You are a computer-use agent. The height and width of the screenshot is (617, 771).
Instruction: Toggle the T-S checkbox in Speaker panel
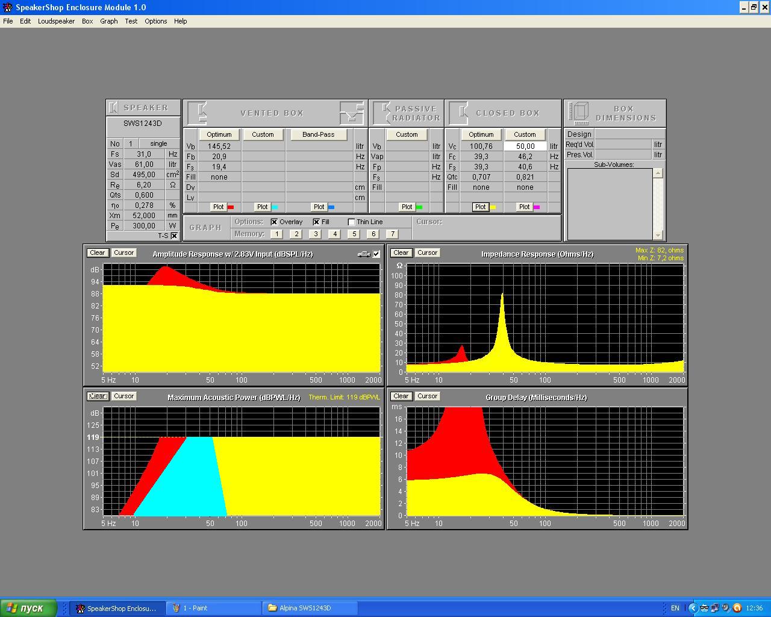174,236
